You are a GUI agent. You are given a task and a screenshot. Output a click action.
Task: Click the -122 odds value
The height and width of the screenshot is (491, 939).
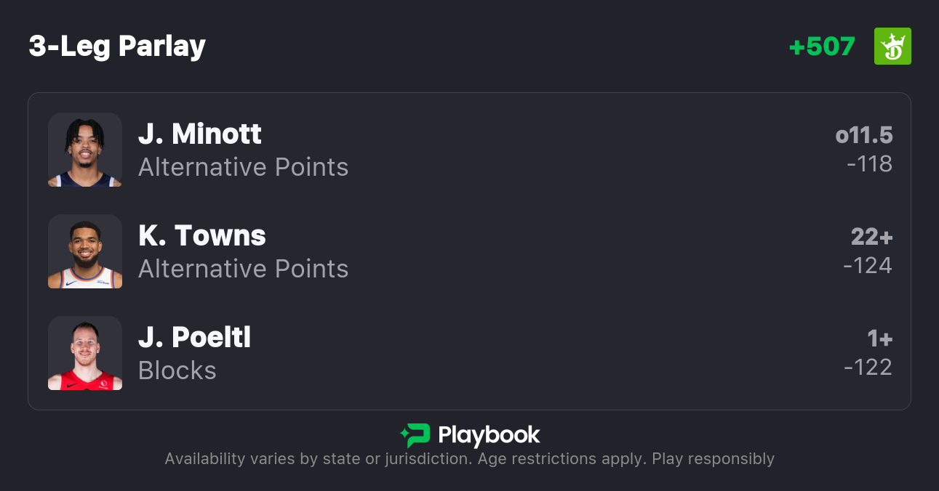868,368
